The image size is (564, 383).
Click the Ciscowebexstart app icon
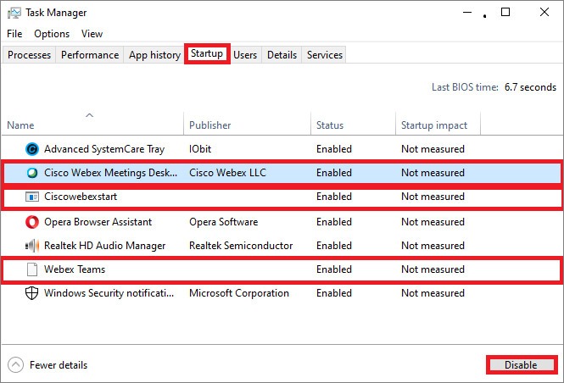(32, 197)
